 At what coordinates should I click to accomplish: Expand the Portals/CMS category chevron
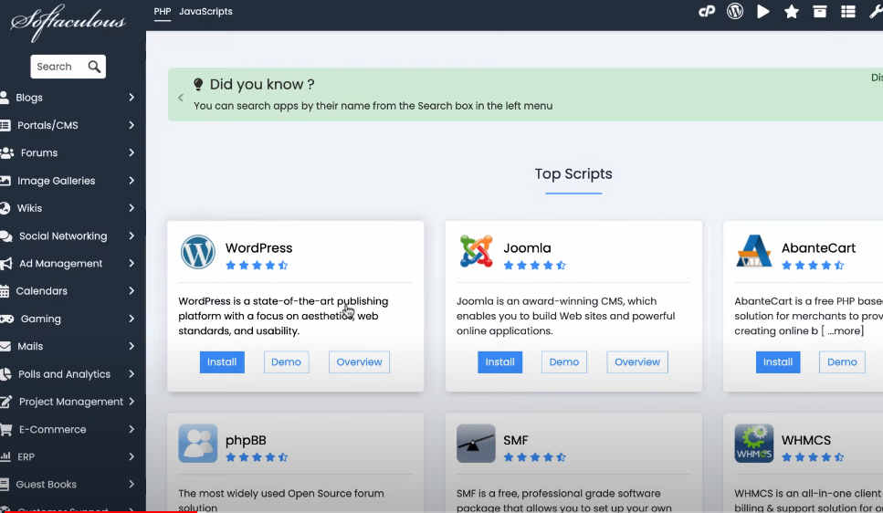tap(131, 125)
